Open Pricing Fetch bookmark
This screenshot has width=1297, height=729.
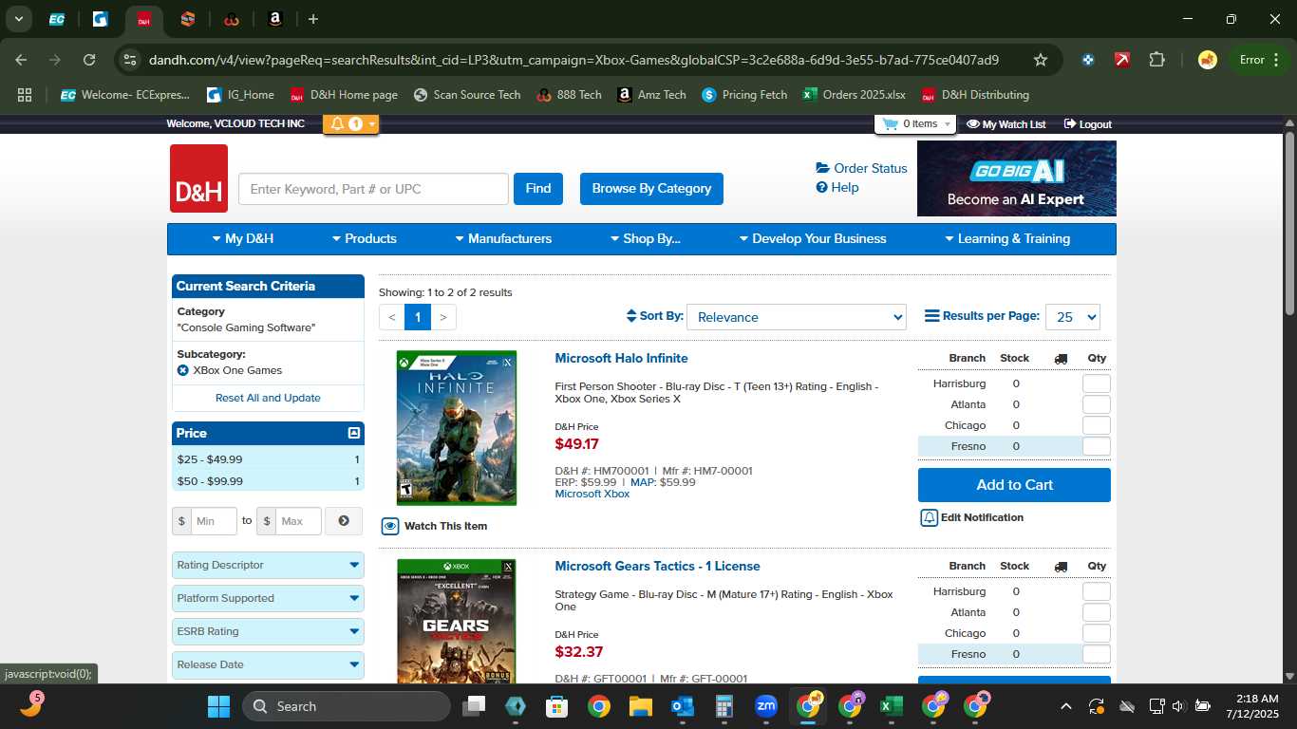coord(744,95)
